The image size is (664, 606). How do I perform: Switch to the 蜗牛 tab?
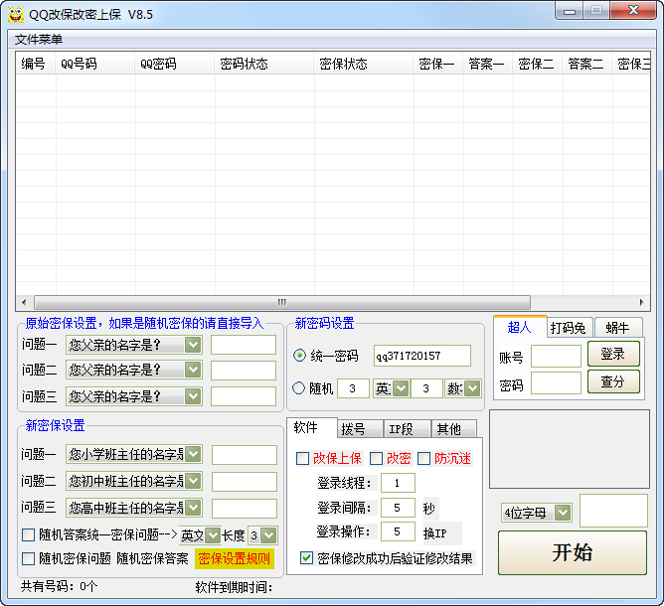tap(617, 328)
